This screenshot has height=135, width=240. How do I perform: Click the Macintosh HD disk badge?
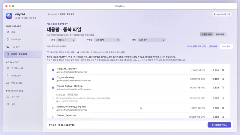click(x=222, y=14)
